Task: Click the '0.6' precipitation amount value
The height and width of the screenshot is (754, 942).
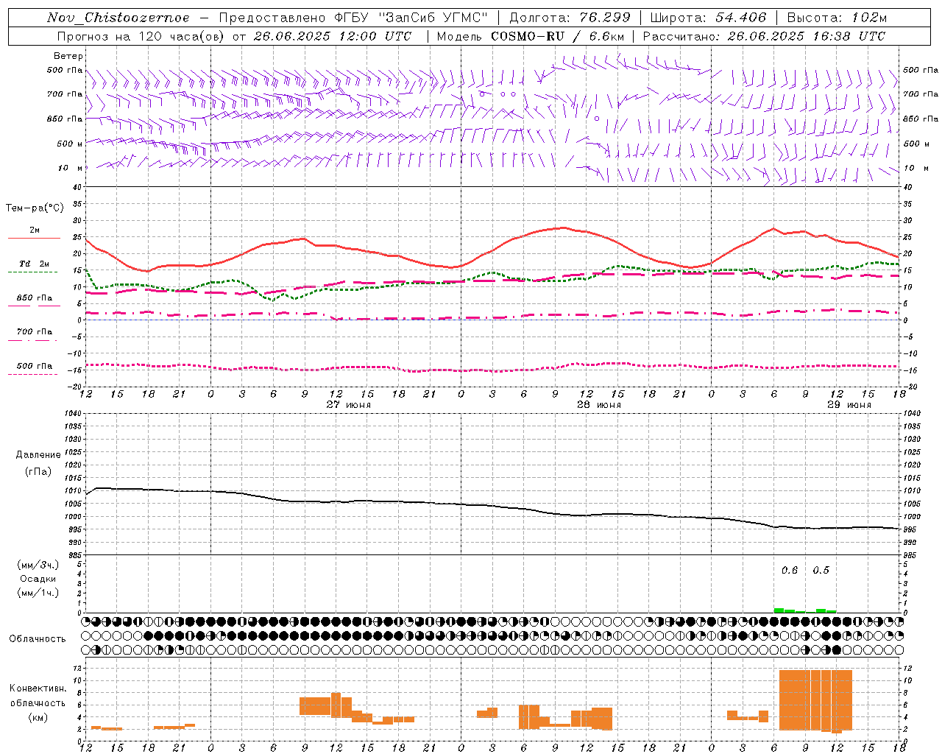Action: 790,571
